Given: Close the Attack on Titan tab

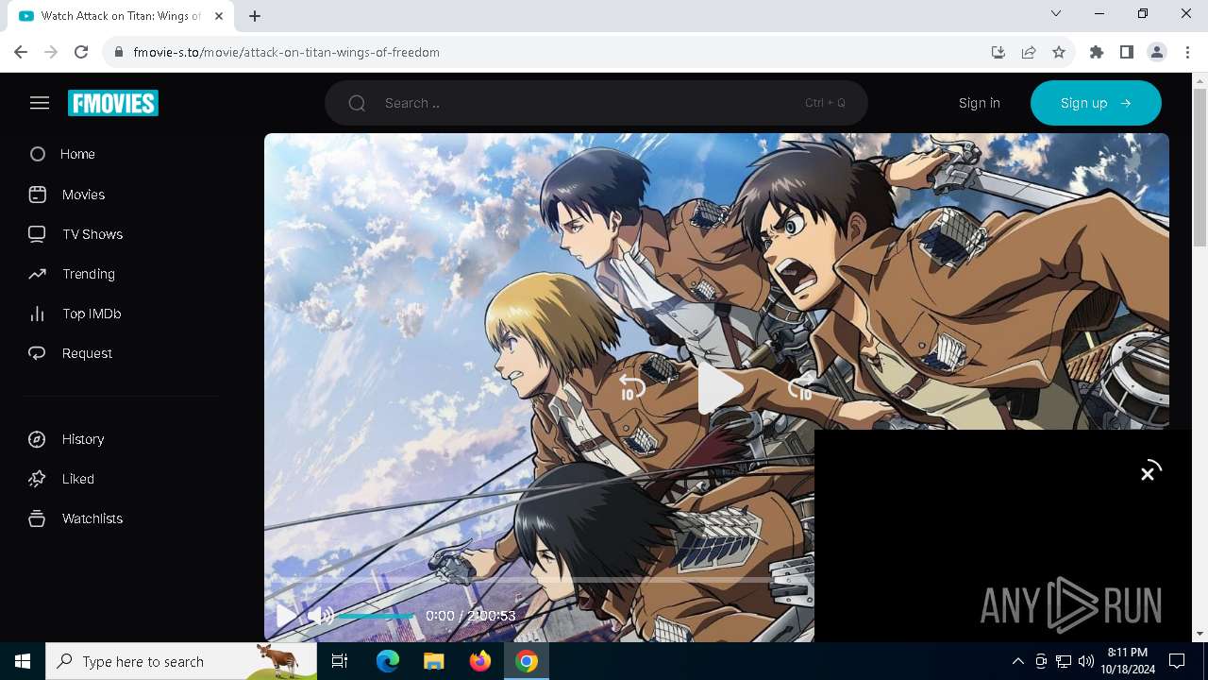Looking at the screenshot, I should point(220,15).
